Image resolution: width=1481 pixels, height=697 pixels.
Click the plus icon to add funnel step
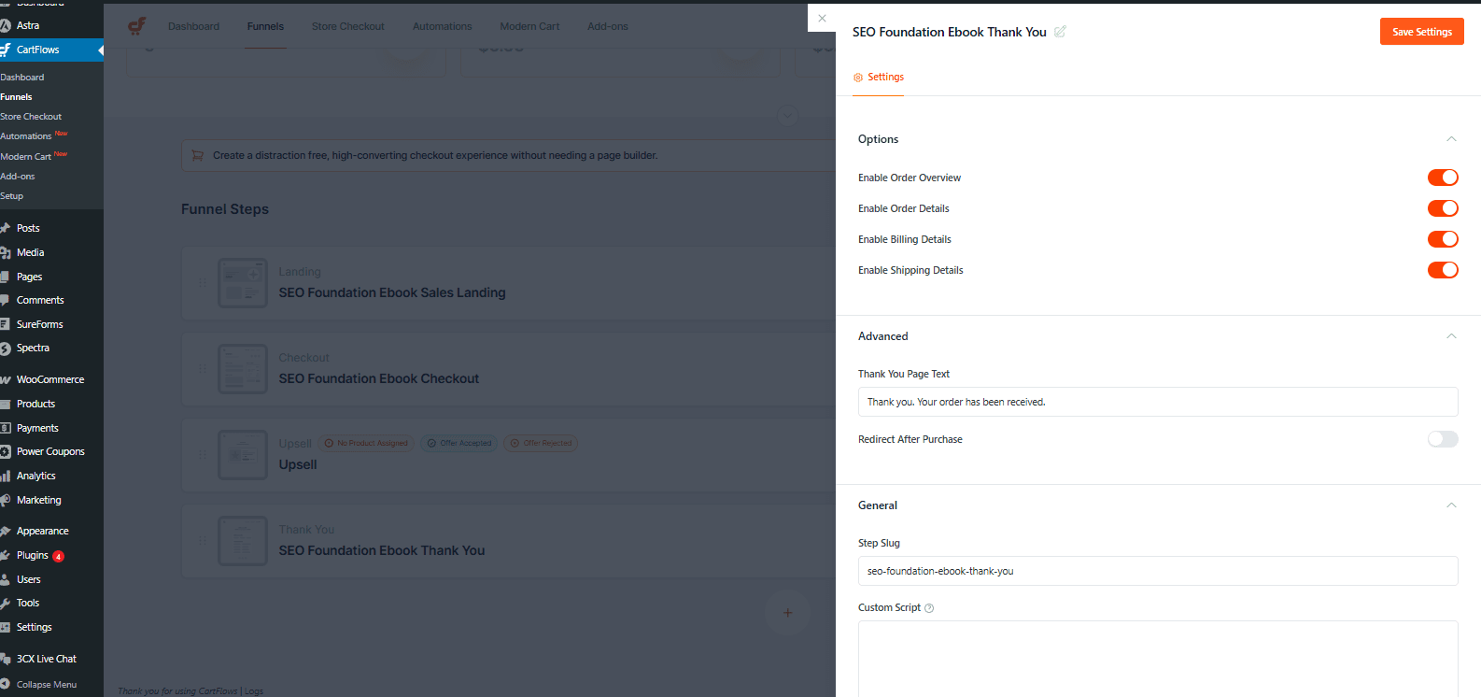pyautogui.click(x=787, y=613)
